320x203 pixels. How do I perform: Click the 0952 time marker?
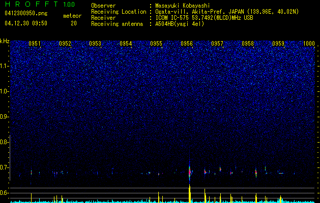65,44
